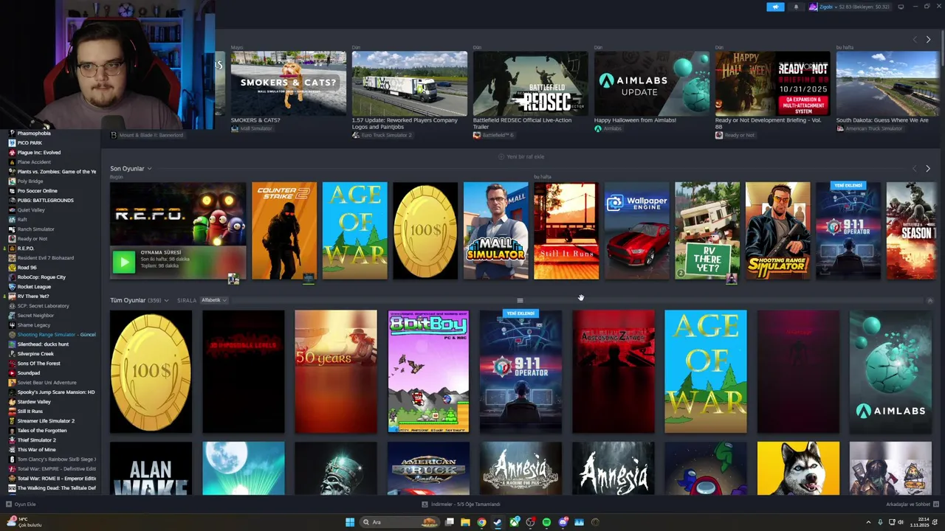Screen dimensions: 945x531
Task: Open 50 years game cover
Action: coord(336,371)
